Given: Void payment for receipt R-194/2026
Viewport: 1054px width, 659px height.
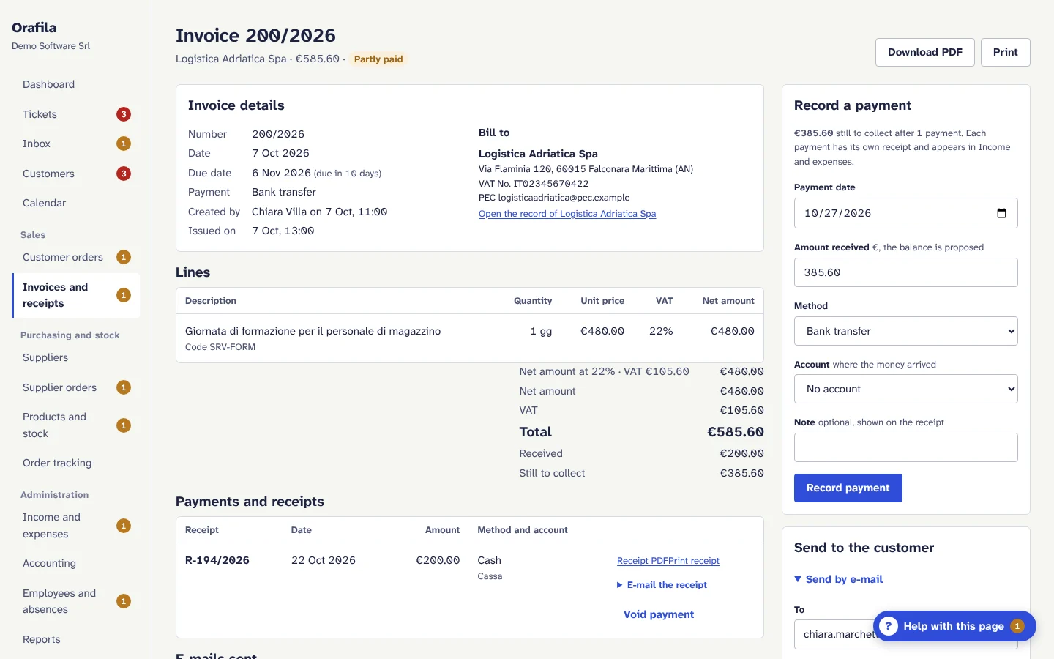Looking at the screenshot, I should coord(659,614).
